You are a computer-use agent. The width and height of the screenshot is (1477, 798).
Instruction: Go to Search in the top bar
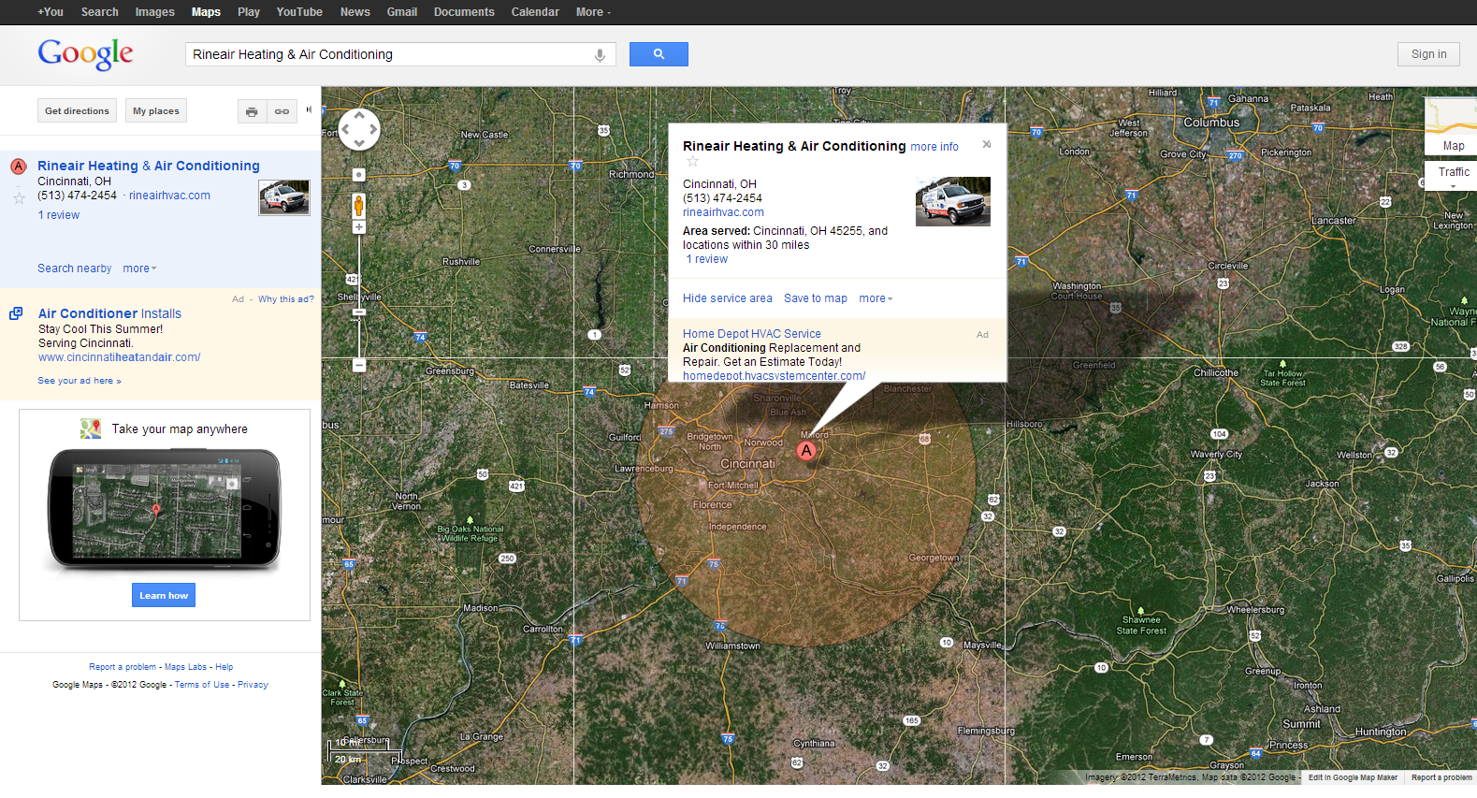click(100, 12)
